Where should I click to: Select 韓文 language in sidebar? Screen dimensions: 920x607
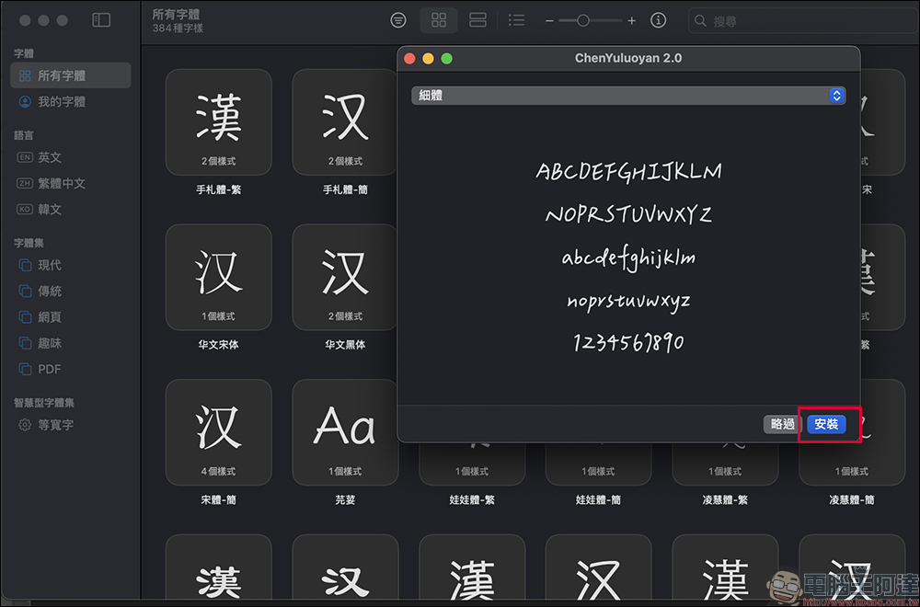pyautogui.click(x=71, y=209)
